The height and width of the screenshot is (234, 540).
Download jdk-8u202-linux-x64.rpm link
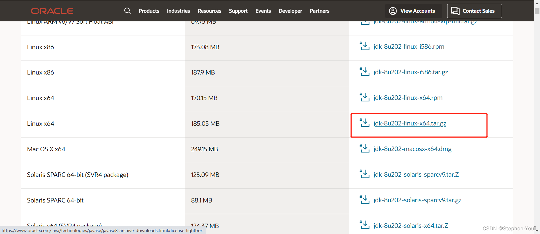click(408, 98)
